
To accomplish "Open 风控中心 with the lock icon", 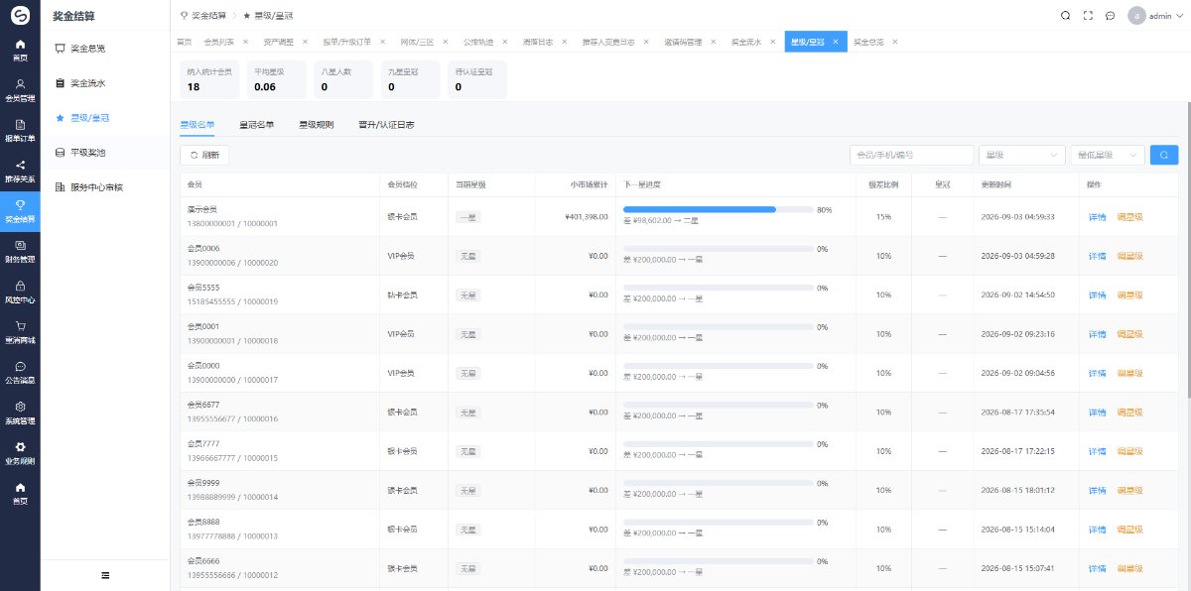I will [20, 292].
